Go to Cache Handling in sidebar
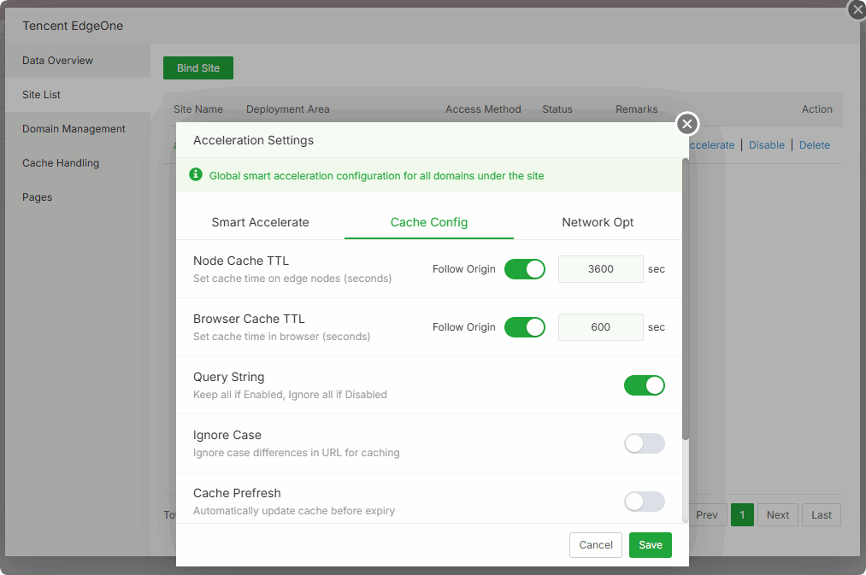The image size is (866, 575). [x=61, y=163]
